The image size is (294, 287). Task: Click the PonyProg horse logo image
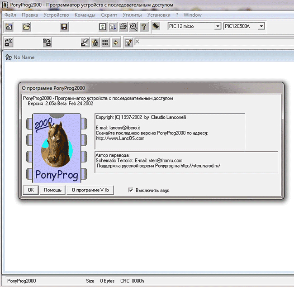(57, 148)
